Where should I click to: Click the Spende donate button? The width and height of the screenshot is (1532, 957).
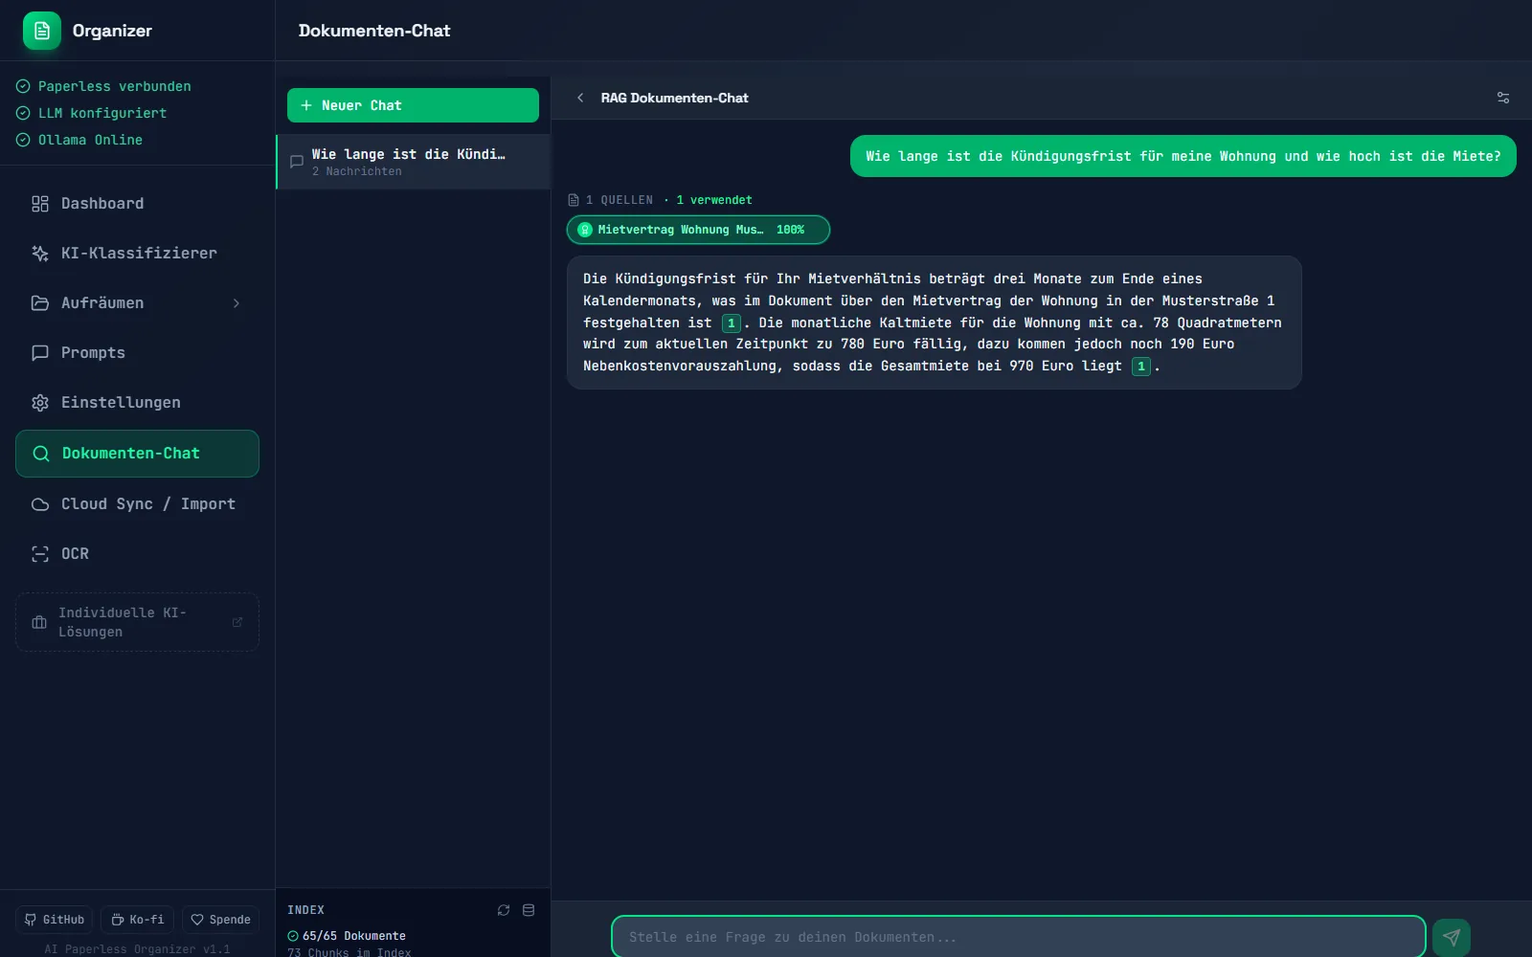point(220,920)
